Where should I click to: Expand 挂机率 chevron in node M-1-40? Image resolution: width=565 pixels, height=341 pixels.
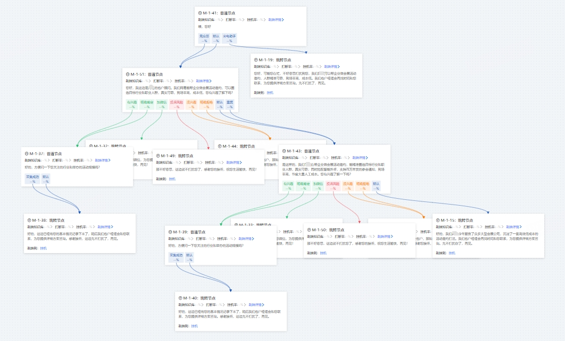(245, 305)
